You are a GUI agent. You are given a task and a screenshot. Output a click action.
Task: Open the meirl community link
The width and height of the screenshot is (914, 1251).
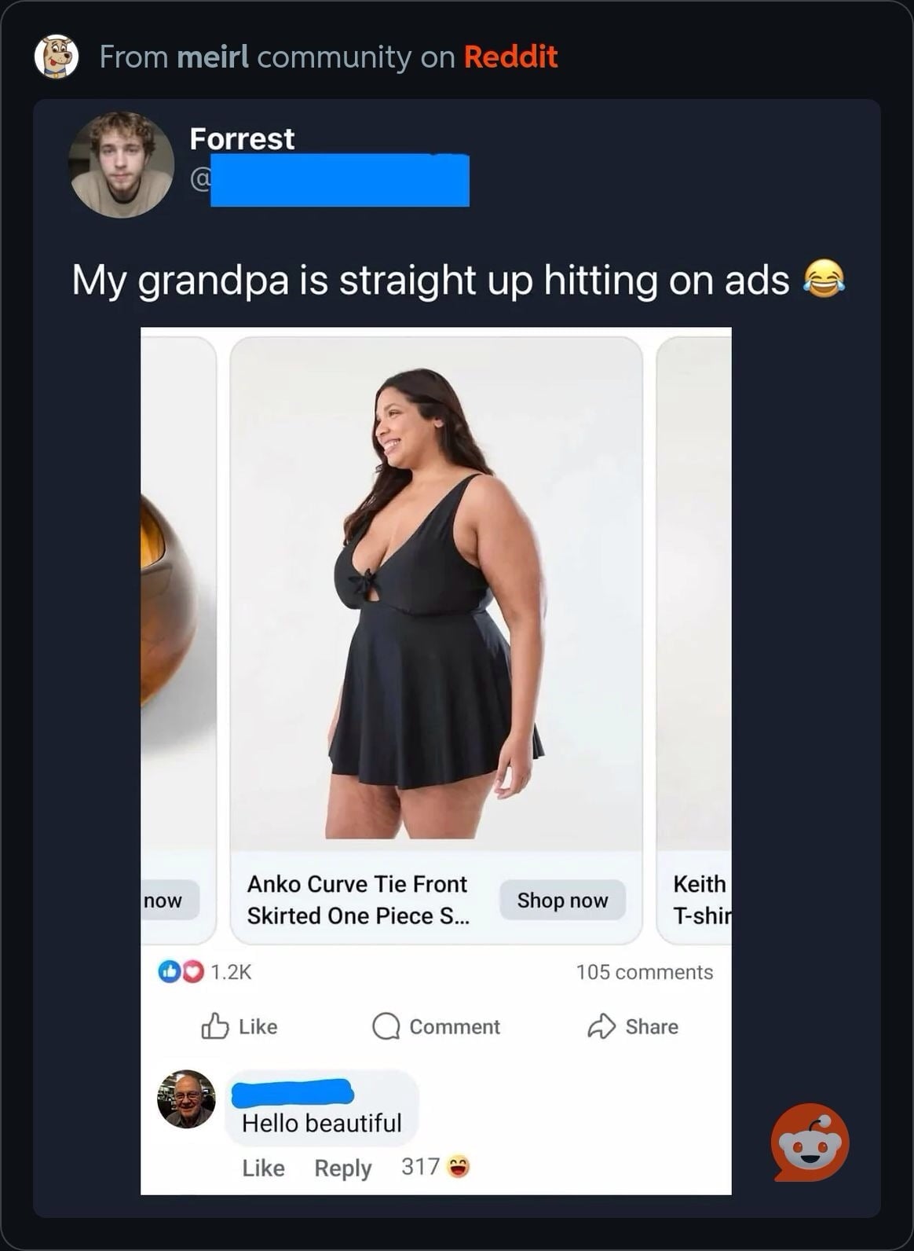coord(213,57)
